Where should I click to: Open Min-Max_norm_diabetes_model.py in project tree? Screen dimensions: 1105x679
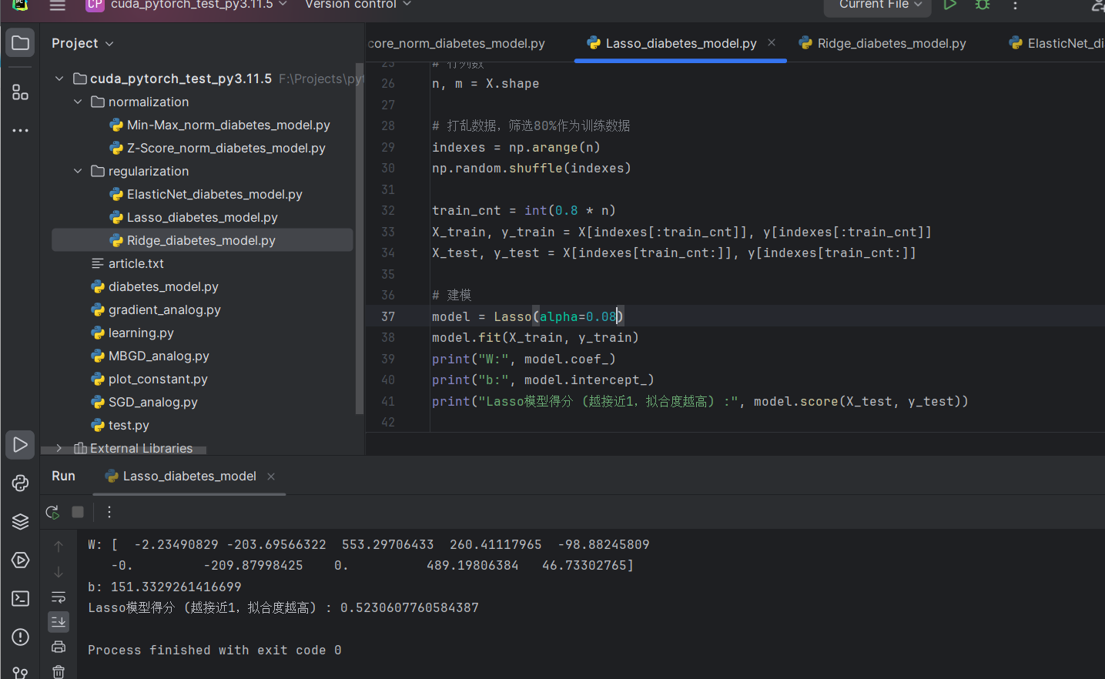pos(220,125)
